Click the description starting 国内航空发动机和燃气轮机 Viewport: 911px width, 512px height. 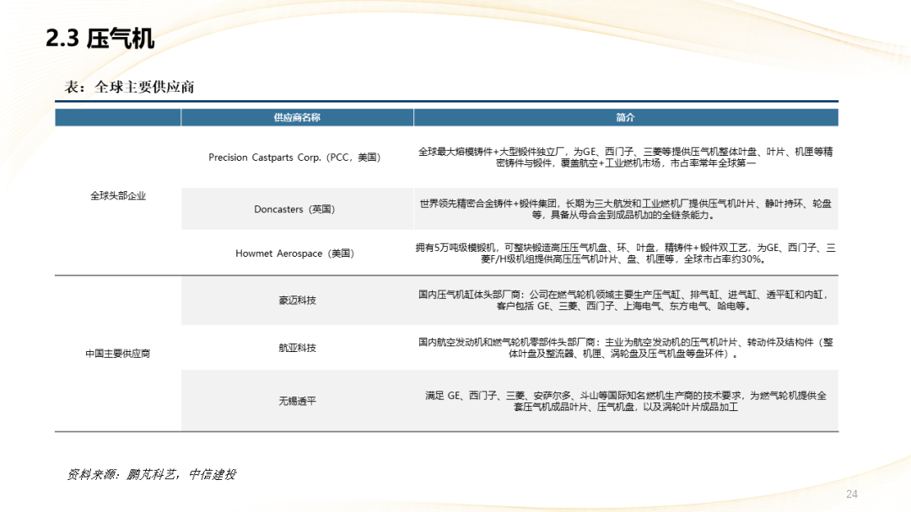click(x=626, y=348)
